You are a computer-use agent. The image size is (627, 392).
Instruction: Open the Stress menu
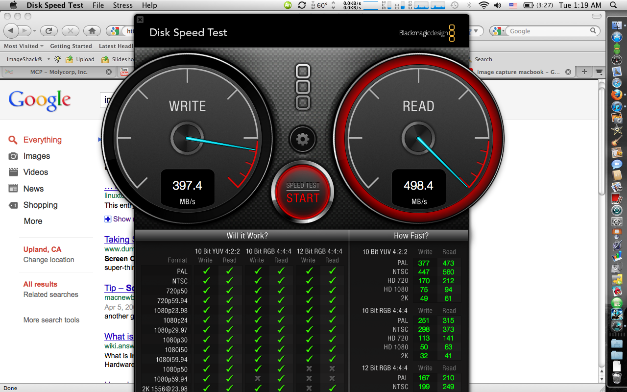click(x=122, y=5)
